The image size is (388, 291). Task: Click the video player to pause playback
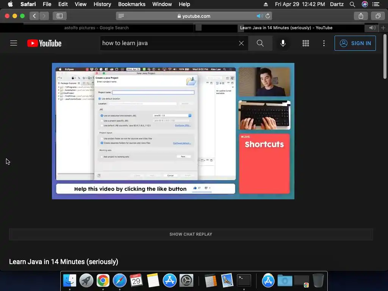pos(173,131)
